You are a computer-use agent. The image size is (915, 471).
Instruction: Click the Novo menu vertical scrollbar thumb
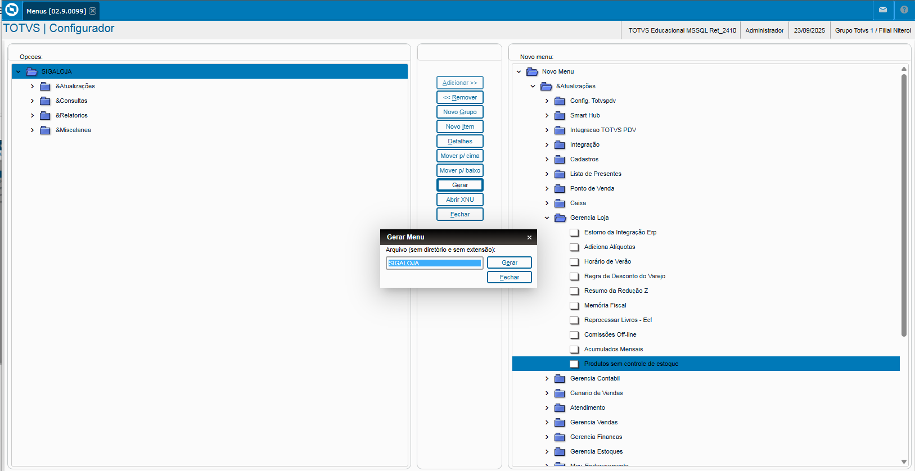(904, 205)
